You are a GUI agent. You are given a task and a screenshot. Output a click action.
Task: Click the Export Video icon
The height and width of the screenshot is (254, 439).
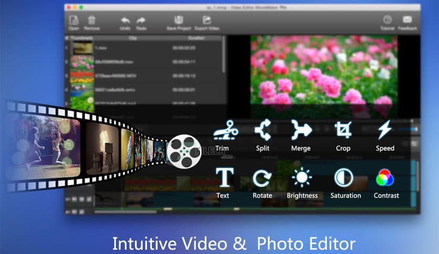point(206,20)
